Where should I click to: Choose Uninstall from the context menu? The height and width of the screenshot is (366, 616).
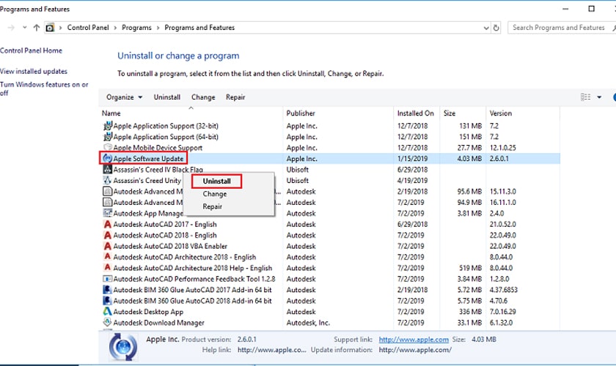pos(216,182)
